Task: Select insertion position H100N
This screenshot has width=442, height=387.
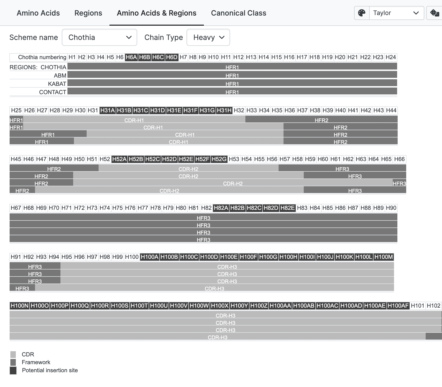Action: [x=19, y=306]
